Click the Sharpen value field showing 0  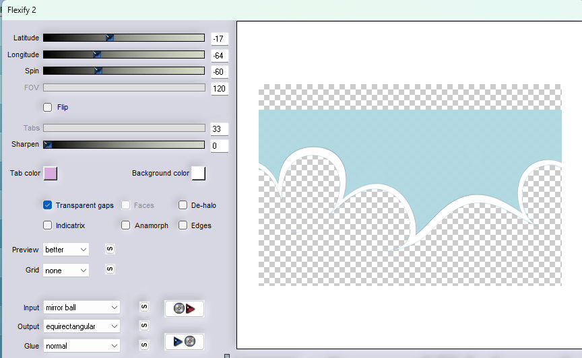click(220, 146)
